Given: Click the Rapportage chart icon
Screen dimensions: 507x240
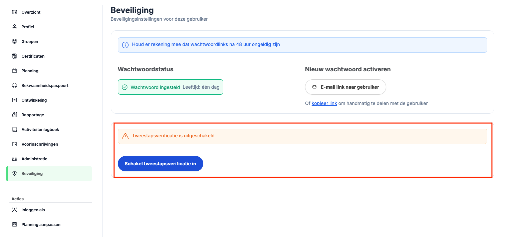Looking at the screenshot, I should 14,115.
